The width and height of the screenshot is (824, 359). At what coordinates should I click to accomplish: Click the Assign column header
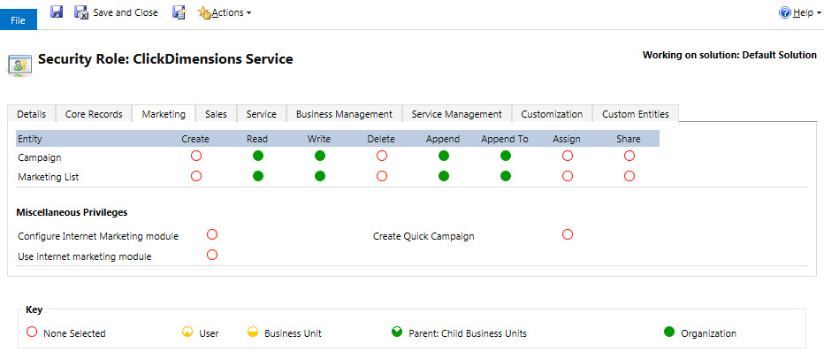click(567, 140)
